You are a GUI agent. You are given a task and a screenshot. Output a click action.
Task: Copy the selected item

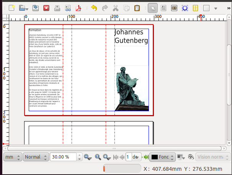126,8
